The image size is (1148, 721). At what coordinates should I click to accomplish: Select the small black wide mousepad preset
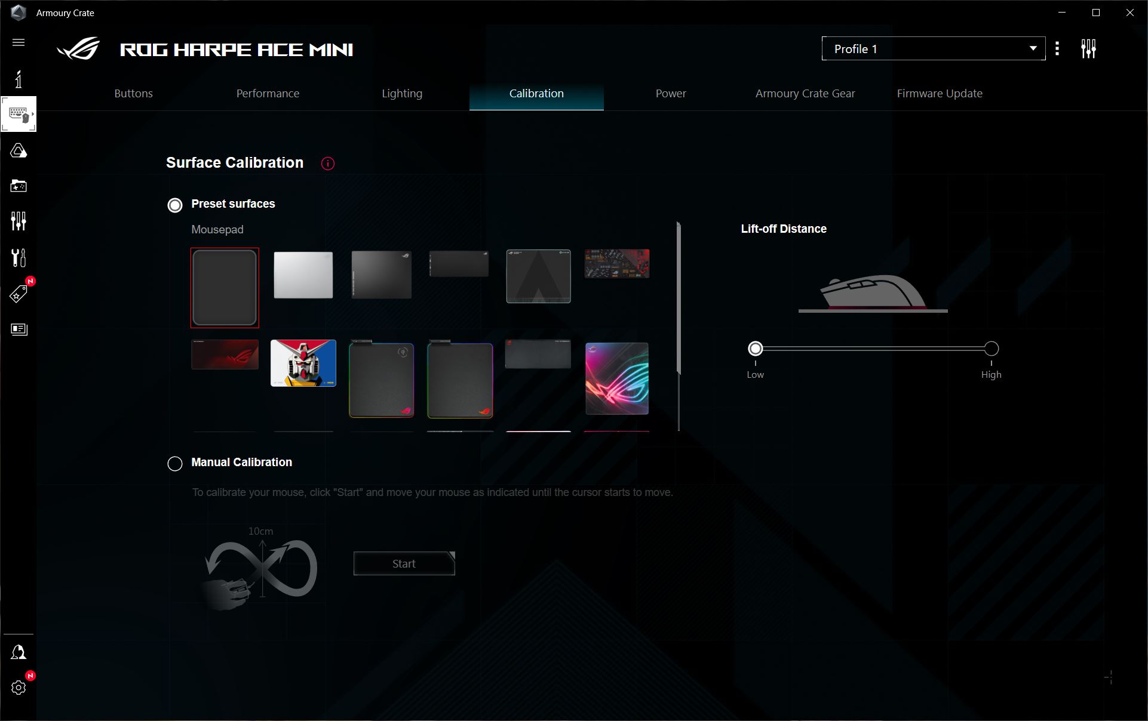459,264
